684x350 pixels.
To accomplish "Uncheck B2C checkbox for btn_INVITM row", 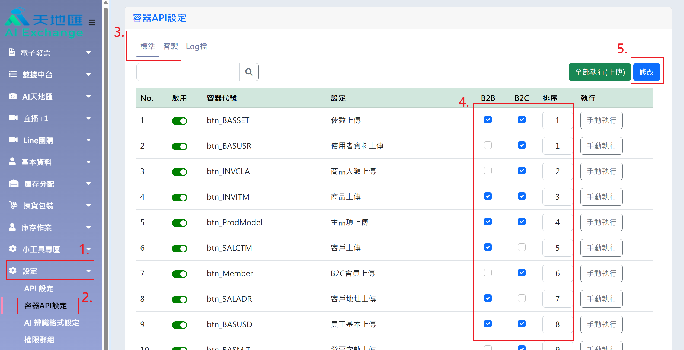I will 522,196.
